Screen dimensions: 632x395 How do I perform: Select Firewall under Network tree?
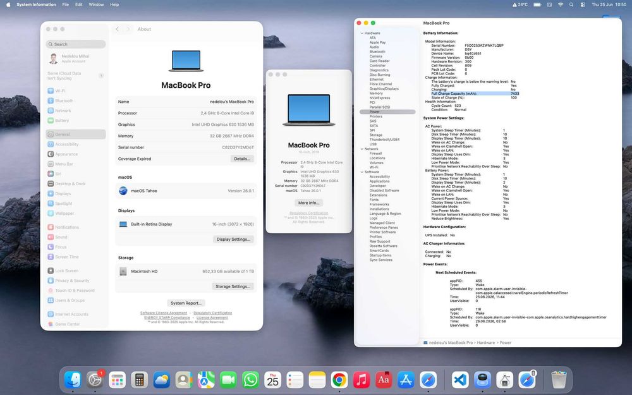coord(375,154)
